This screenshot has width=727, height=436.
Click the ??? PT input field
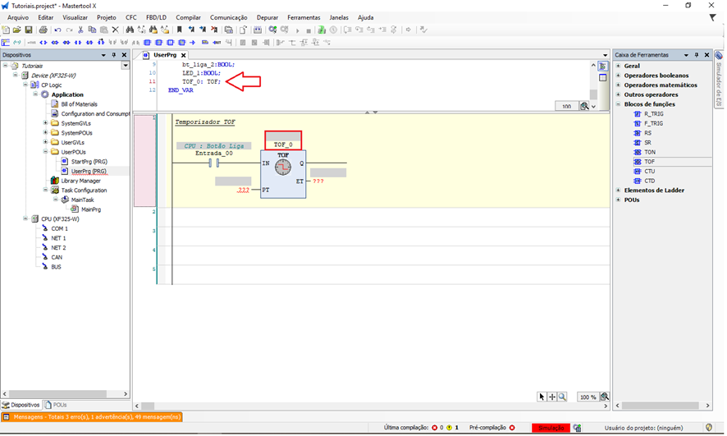point(243,190)
